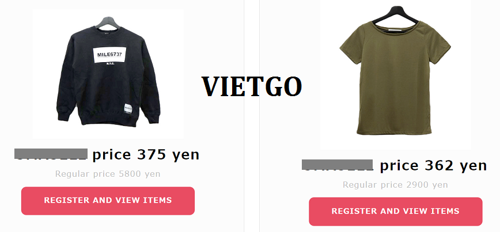Click the Regular price 2900 yen label
500x232 pixels.
point(395,185)
